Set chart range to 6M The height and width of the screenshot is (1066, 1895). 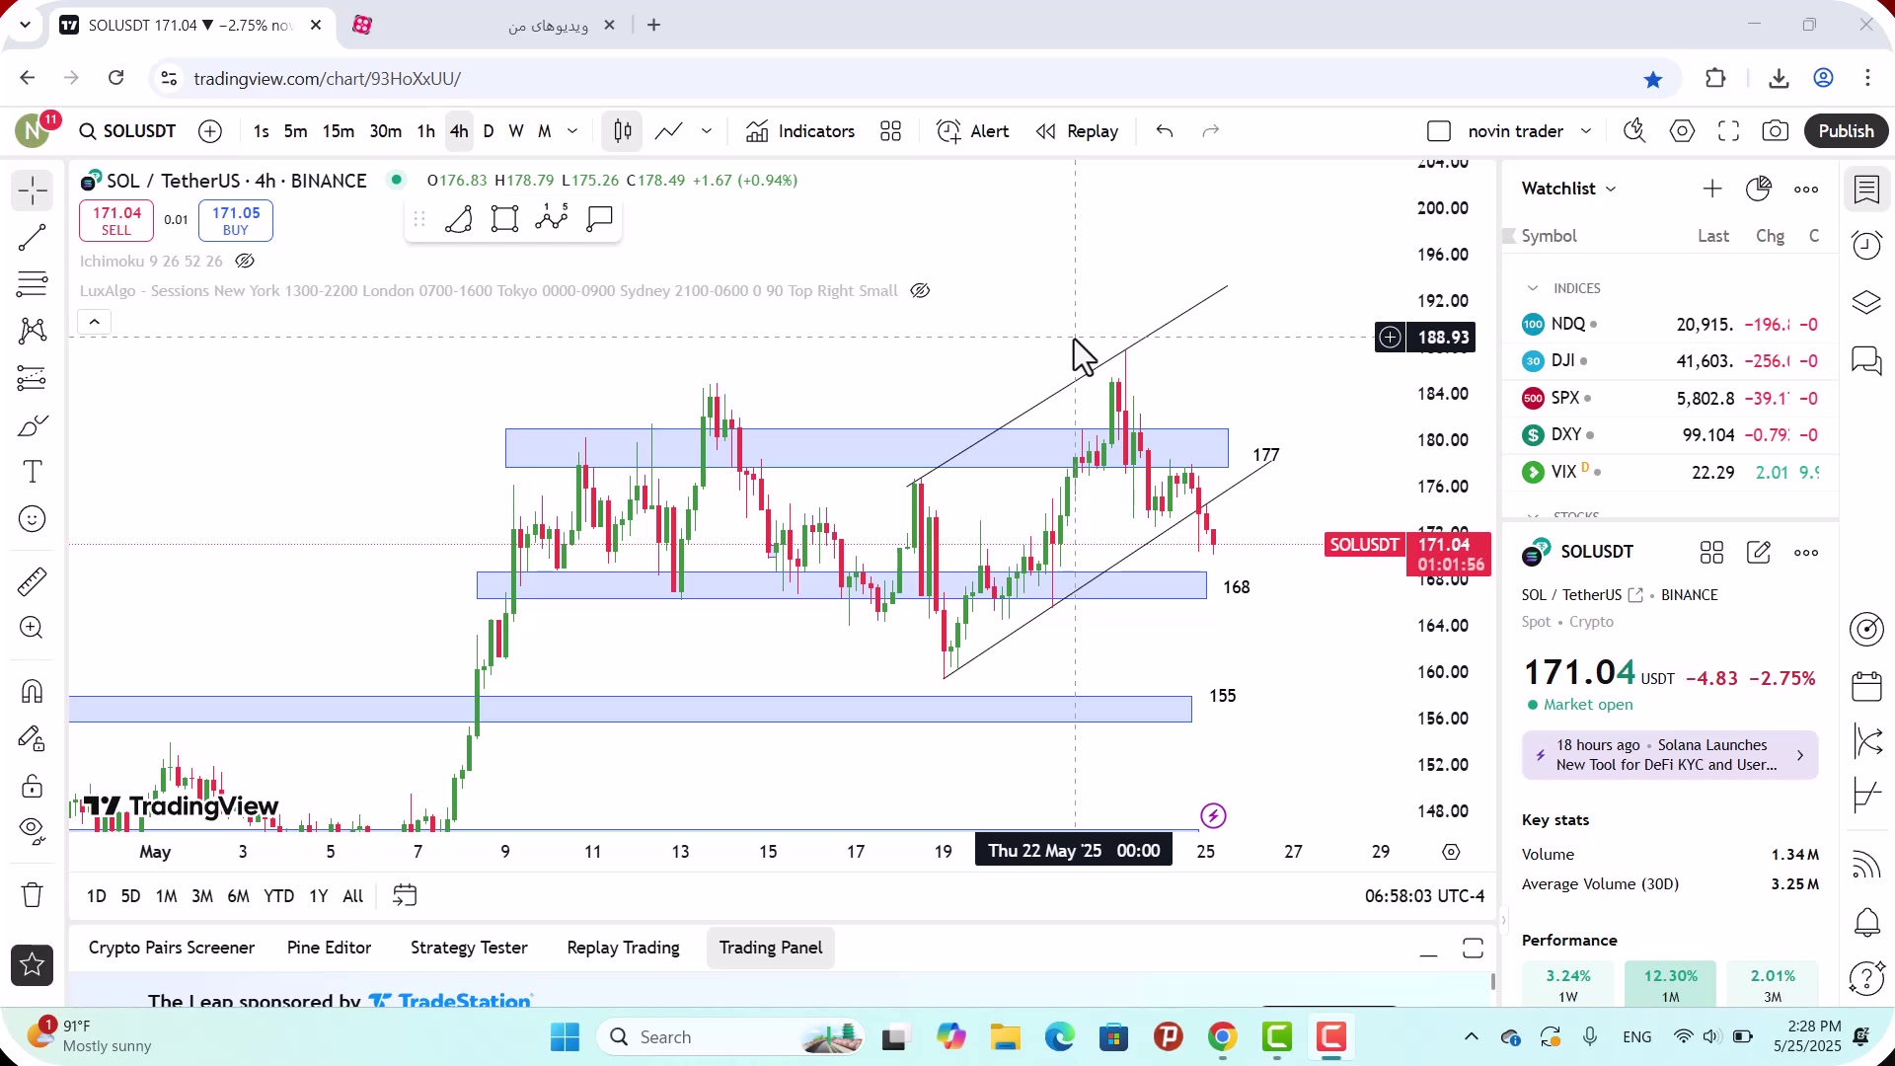(x=238, y=896)
